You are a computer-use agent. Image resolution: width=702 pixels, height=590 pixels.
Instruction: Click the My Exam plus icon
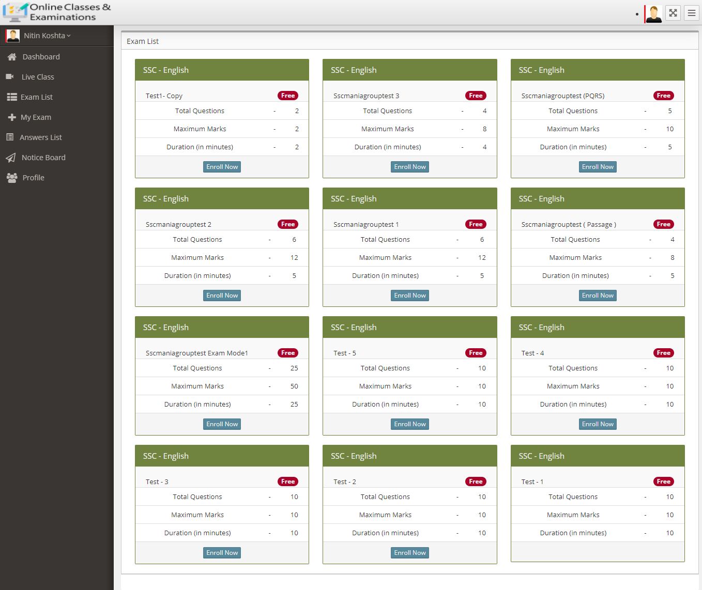point(12,117)
